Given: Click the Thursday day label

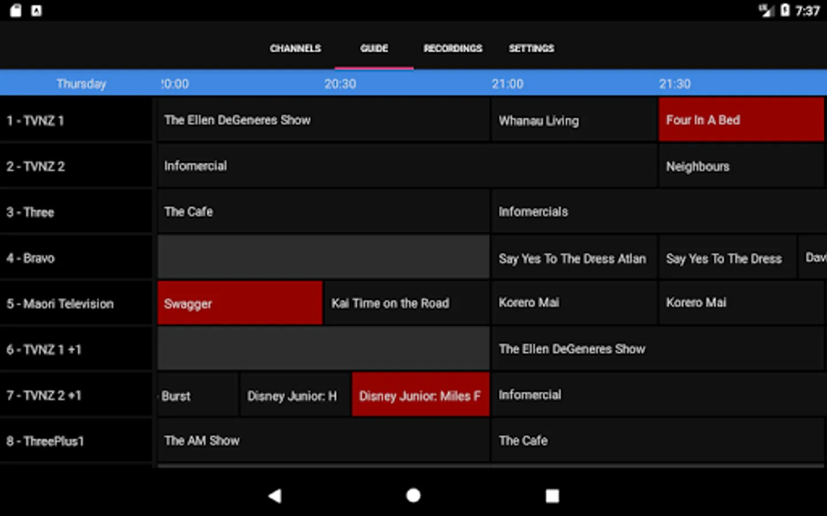Looking at the screenshot, I should coord(81,84).
